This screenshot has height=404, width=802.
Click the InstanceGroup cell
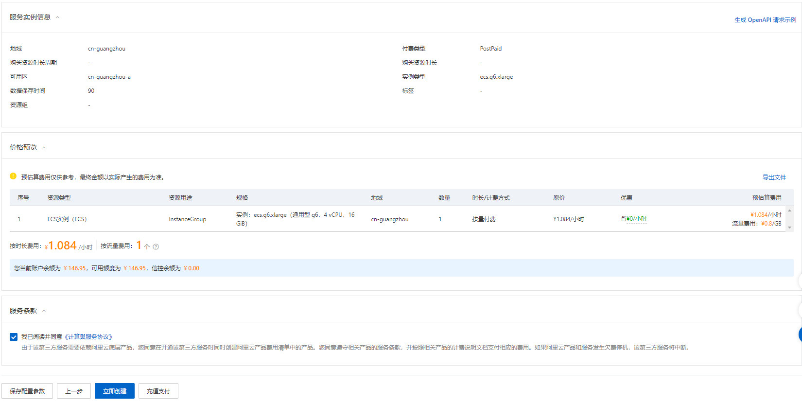(188, 219)
